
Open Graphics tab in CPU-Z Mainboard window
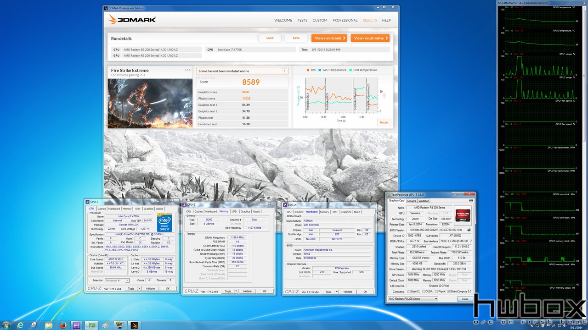click(346, 212)
